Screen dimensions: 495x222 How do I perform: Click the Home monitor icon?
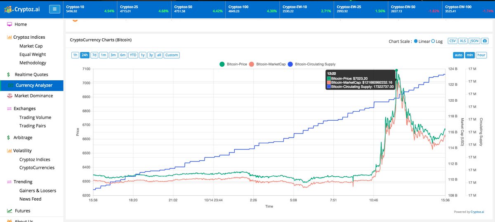click(x=9, y=25)
